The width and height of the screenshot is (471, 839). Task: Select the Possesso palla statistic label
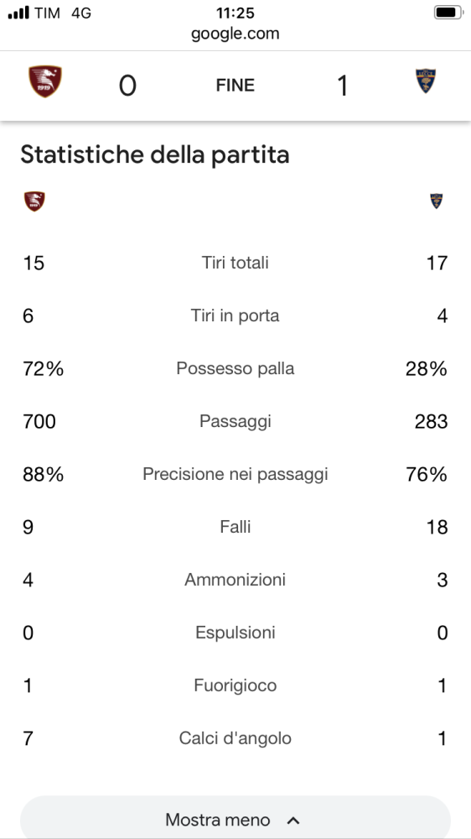235,368
